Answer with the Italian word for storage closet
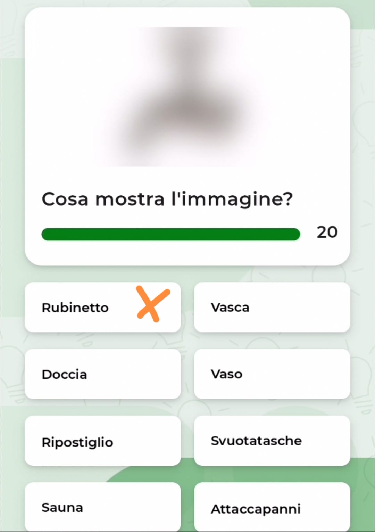Image resolution: width=375 pixels, height=532 pixels. [x=103, y=441]
